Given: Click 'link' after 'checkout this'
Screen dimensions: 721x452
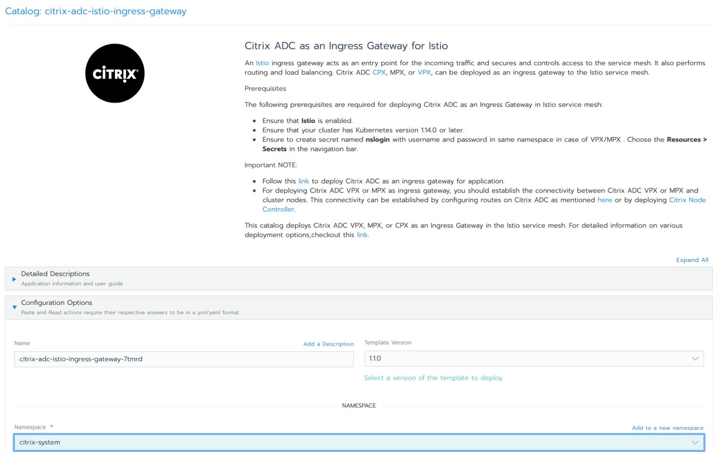Looking at the screenshot, I should pyautogui.click(x=362, y=235).
